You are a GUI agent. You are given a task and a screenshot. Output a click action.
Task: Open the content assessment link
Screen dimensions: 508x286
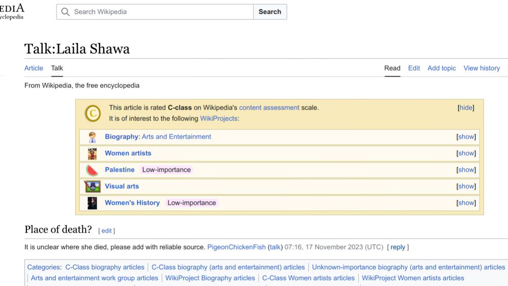tap(269, 108)
